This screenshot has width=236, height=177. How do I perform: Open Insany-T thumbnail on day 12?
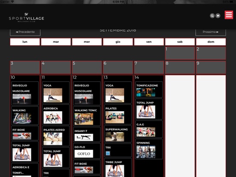point(84,137)
